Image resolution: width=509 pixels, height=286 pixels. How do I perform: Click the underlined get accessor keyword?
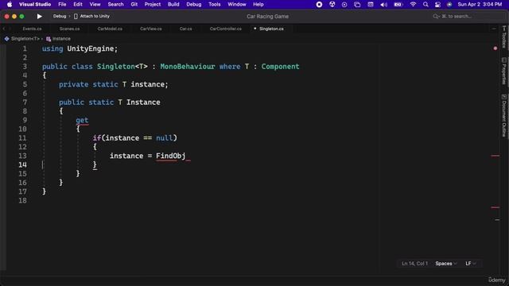82,120
